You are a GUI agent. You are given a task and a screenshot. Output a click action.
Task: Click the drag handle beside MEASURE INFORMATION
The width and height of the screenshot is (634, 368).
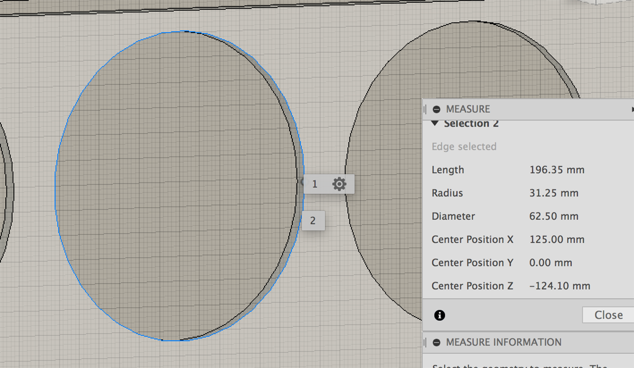[425, 343]
